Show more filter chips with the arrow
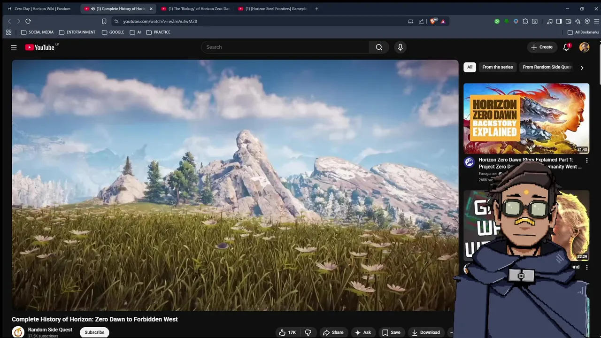This screenshot has height=338, width=601. [582, 68]
